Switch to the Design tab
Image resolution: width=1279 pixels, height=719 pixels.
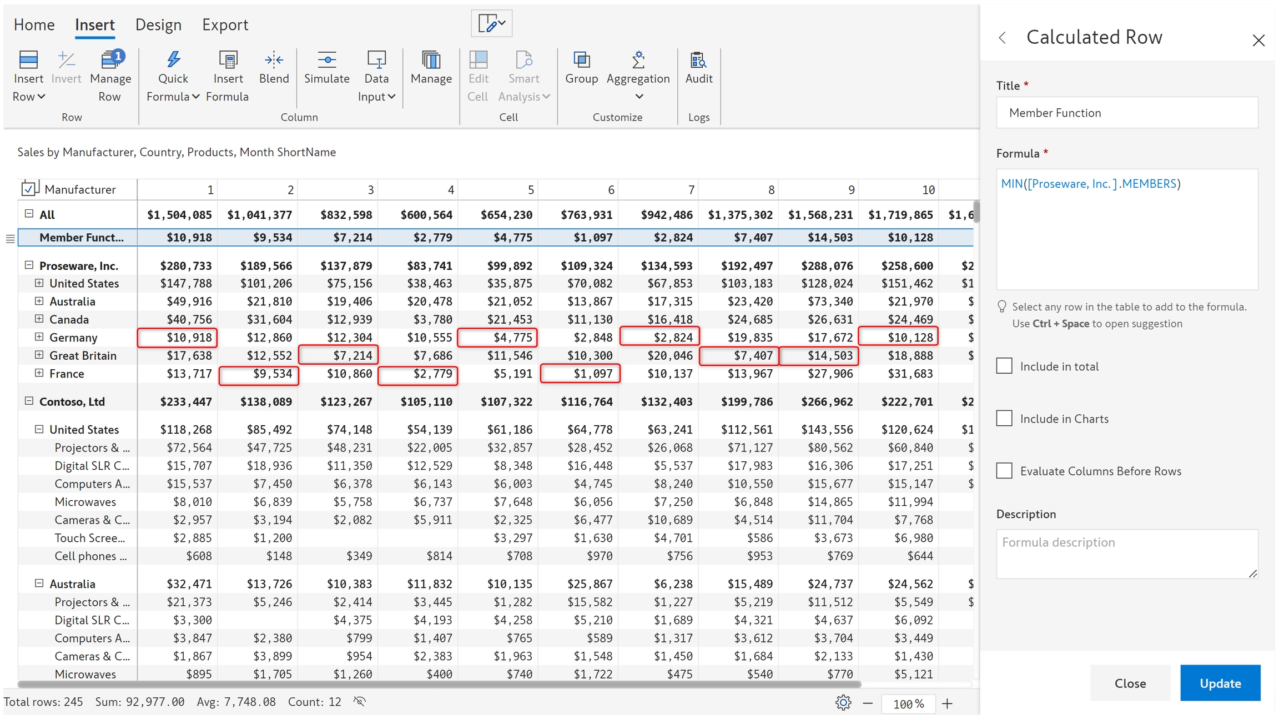click(158, 25)
